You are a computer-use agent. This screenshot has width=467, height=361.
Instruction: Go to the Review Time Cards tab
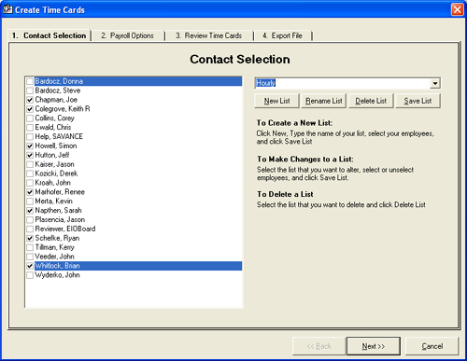[208, 35]
